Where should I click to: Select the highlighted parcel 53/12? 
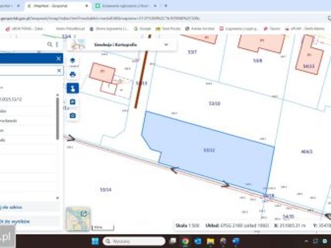coord(209,150)
